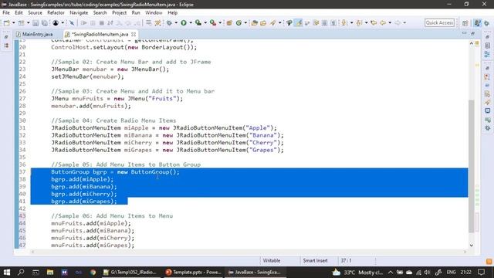Open the Project menu
Screen dimensions: 494x278
coord(119,12)
